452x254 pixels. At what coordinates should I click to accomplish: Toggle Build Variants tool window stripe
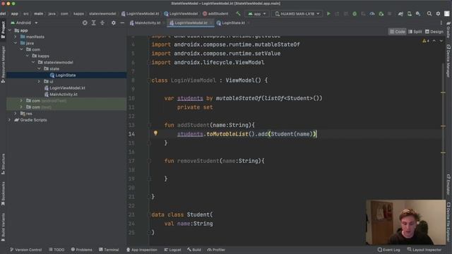pyautogui.click(x=3, y=227)
